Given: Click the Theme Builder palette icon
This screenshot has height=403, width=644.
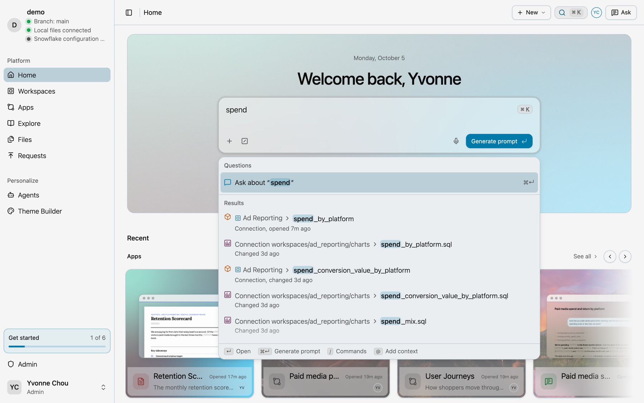Looking at the screenshot, I should pos(11,211).
